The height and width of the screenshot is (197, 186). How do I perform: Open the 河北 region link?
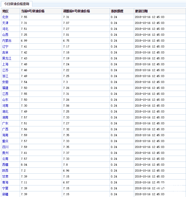point(5,29)
